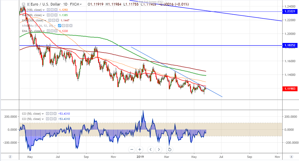Image resolution: width=299 pixels, height=161 pixels.
Task: Hide the EMA (55, close) indicator
Action: click(48, 31)
